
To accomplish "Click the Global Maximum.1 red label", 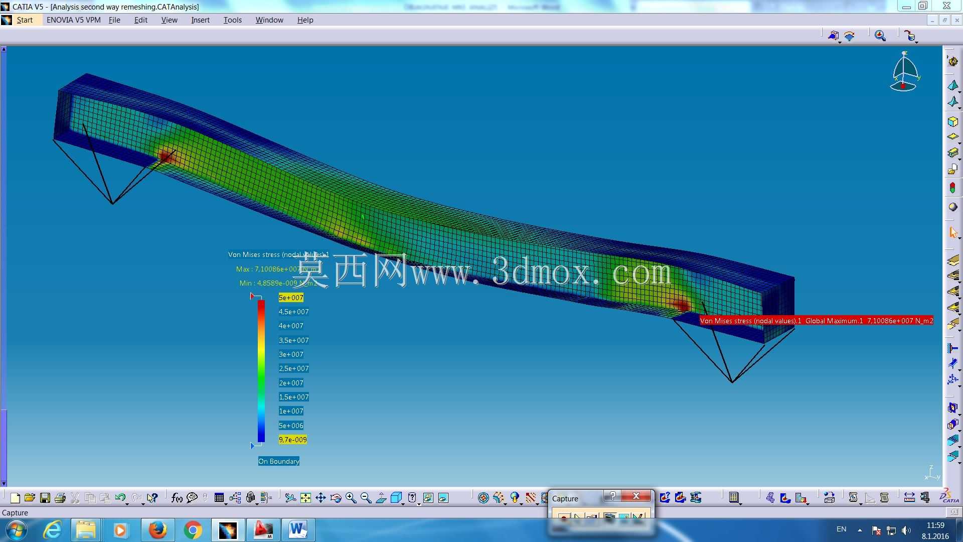I will pos(817,321).
